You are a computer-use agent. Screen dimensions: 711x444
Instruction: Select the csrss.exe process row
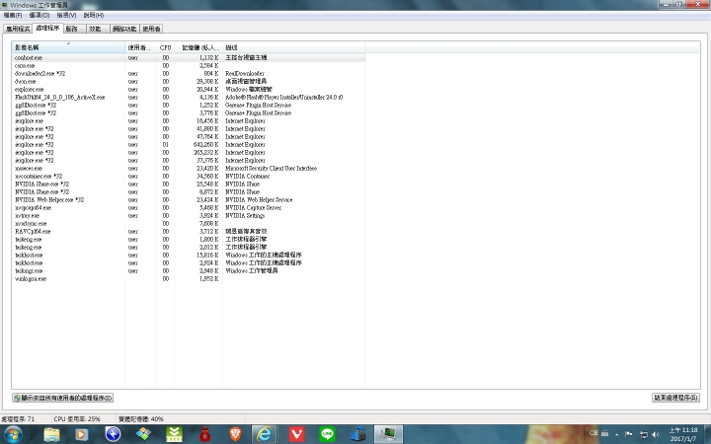tap(189, 66)
